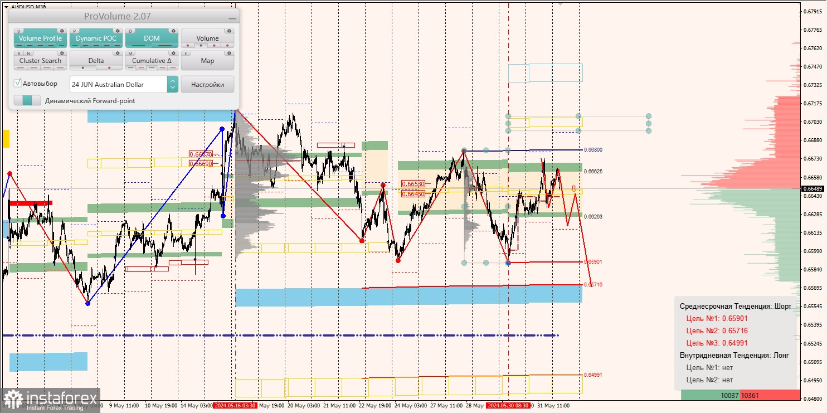Screen dimensions: 827x413
Task: Click the 0.66625 level price label
Action: (594, 172)
